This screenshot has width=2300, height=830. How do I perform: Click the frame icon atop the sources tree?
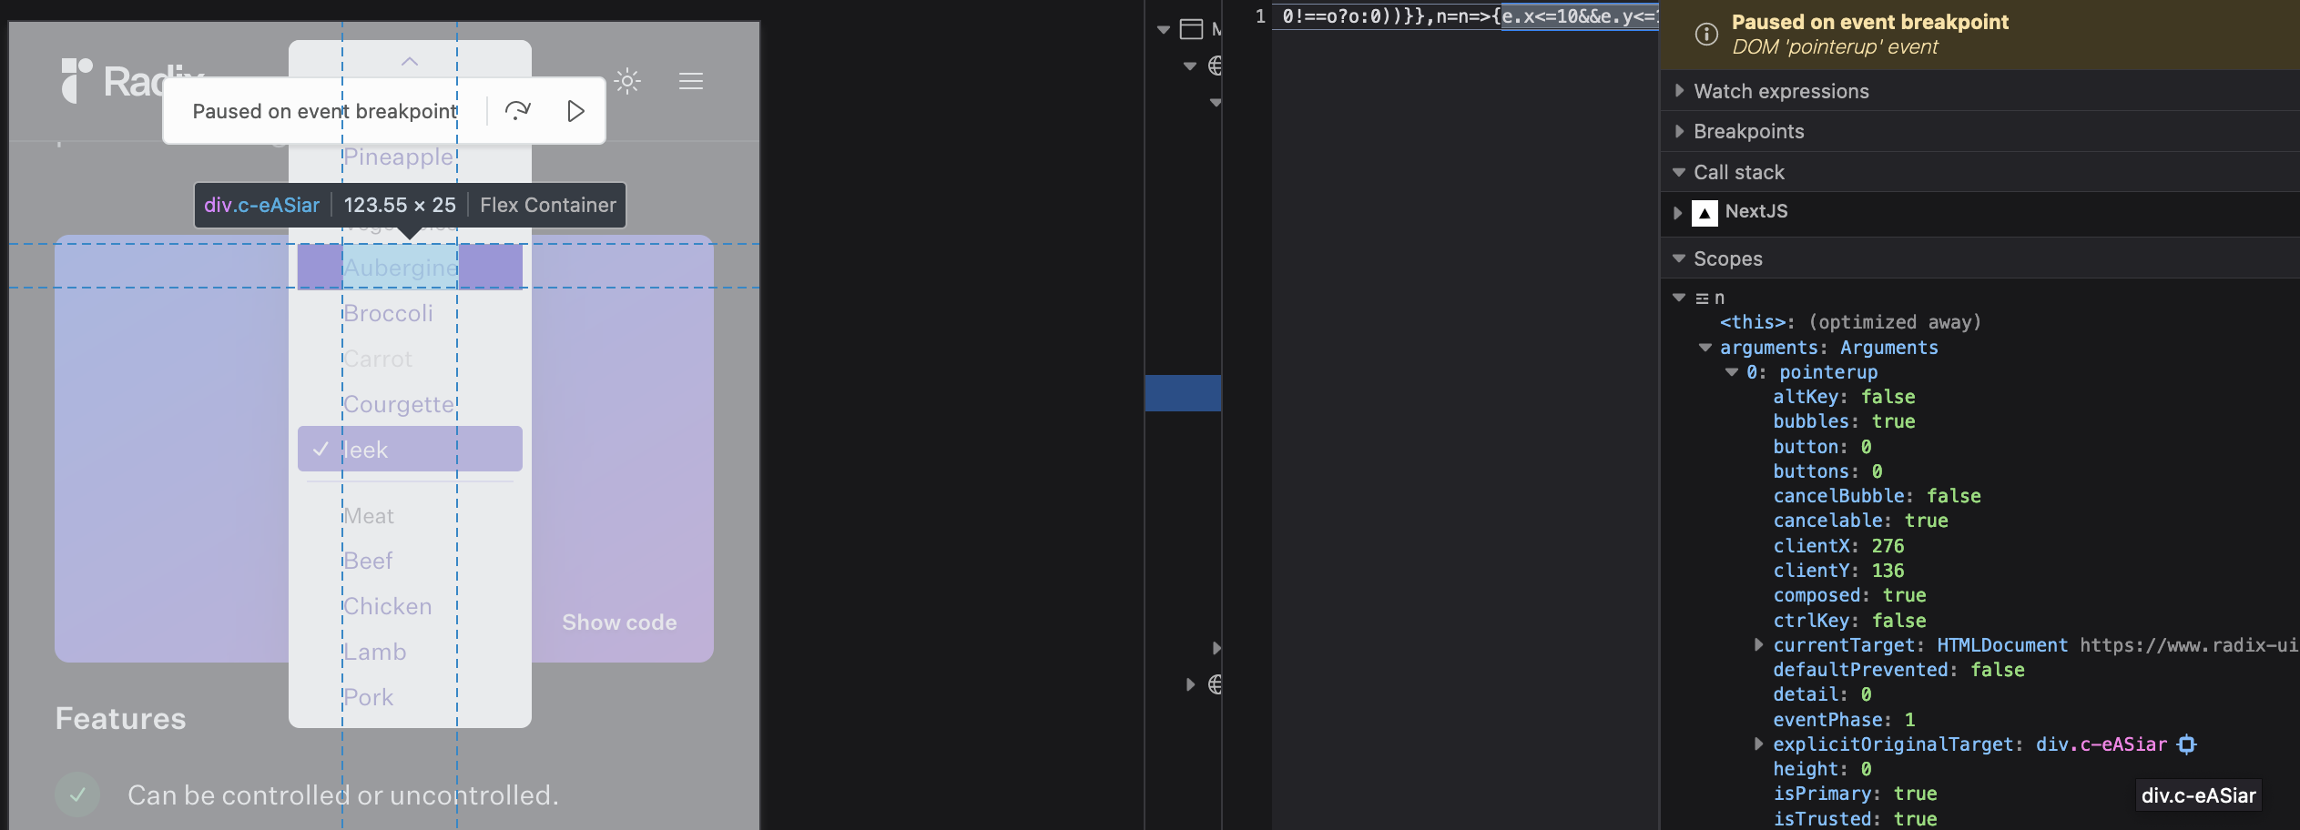(x=1193, y=28)
